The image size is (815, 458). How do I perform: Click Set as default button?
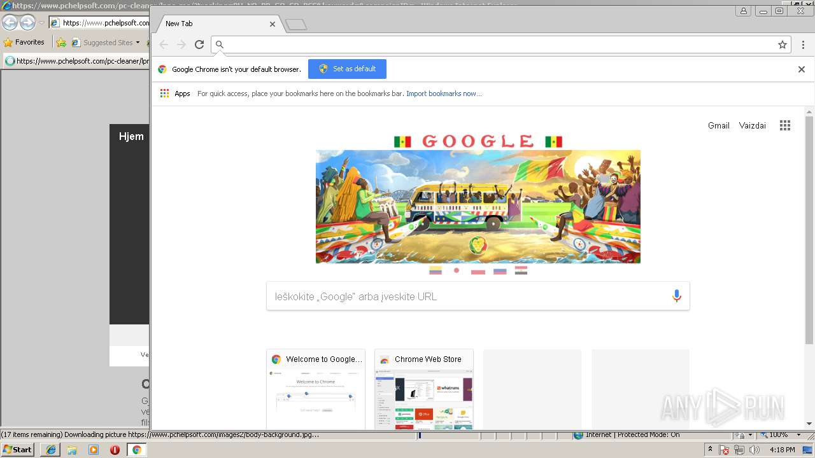347,69
